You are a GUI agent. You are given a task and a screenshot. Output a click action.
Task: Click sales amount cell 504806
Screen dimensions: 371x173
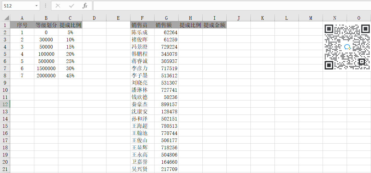click(x=166, y=155)
